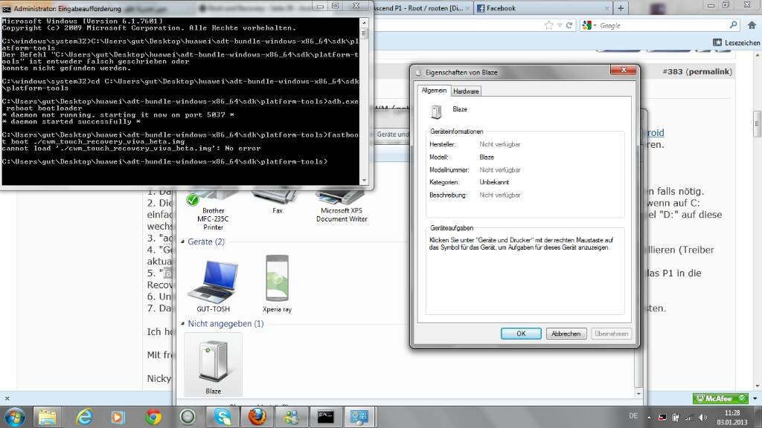Image resolution: width=762 pixels, height=428 pixels.
Task: Click the search magnifier in Google box
Action: (733, 25)
